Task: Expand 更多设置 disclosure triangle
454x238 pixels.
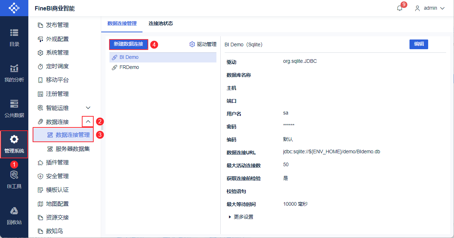Action: (x=230, y=217)
